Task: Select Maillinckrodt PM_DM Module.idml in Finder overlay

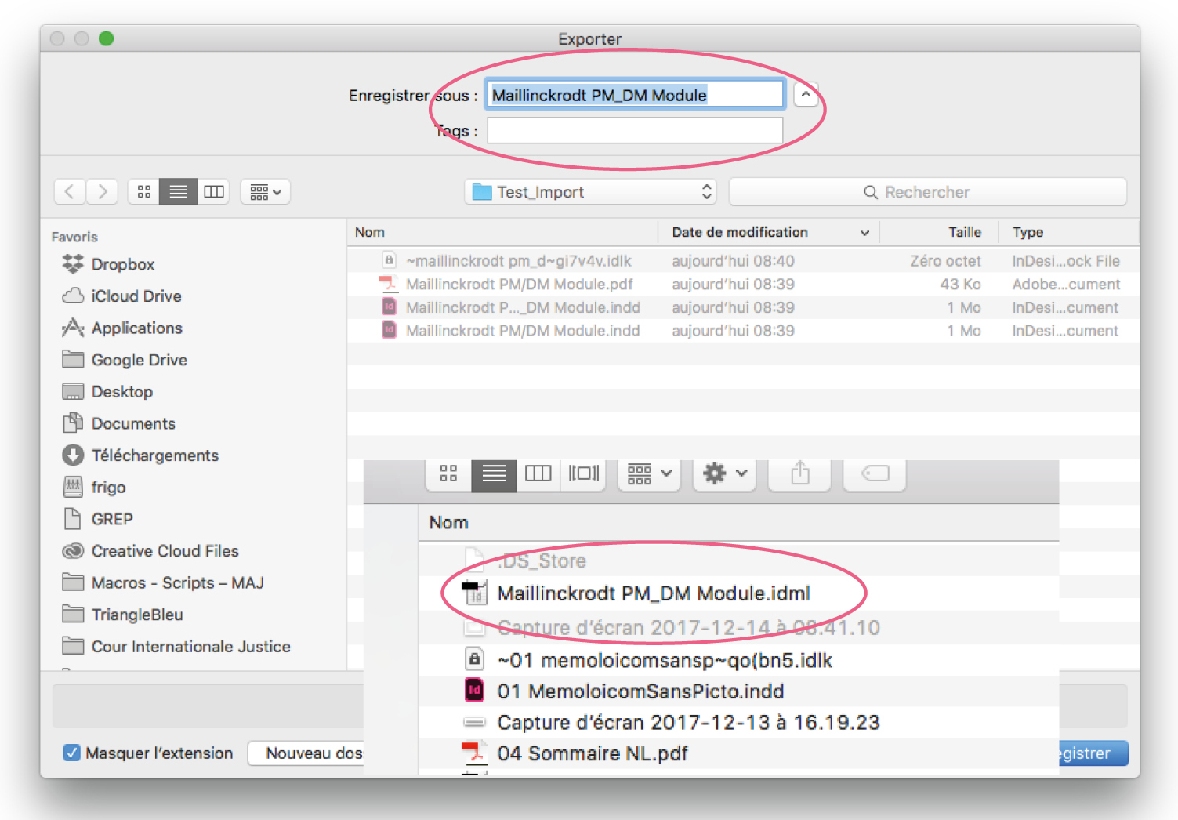Action: [738, 593]
